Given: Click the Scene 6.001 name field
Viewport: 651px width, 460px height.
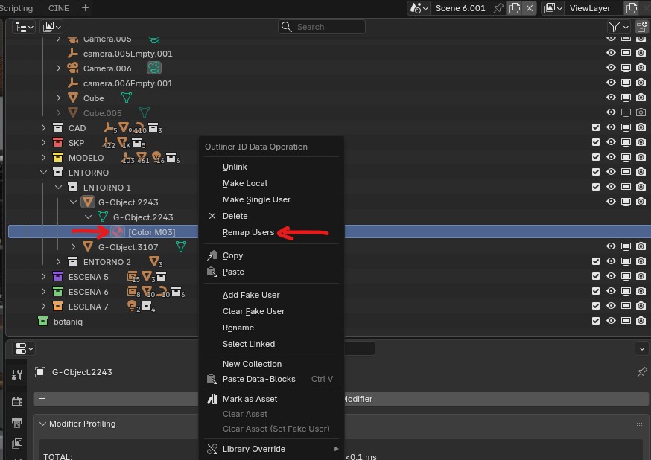Looking at the screenshot, I should 460,8.
